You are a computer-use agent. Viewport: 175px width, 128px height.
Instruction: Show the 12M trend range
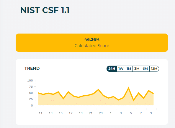154,69
